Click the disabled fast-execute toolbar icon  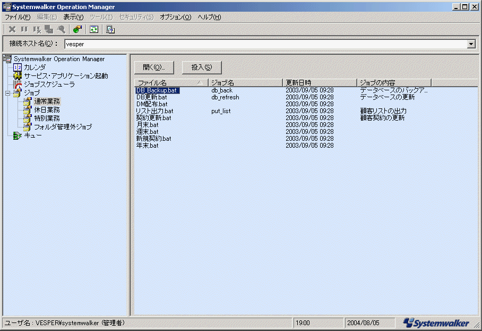point(61,29)
